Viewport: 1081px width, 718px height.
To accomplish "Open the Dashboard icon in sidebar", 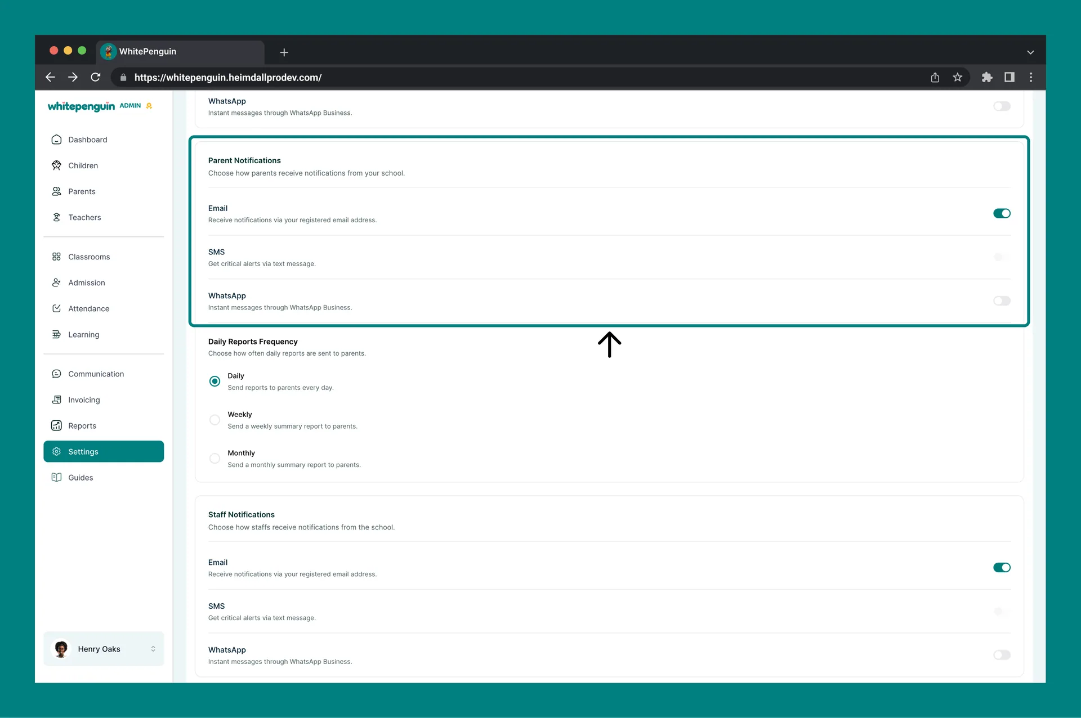I will click(x=56, y=140).
